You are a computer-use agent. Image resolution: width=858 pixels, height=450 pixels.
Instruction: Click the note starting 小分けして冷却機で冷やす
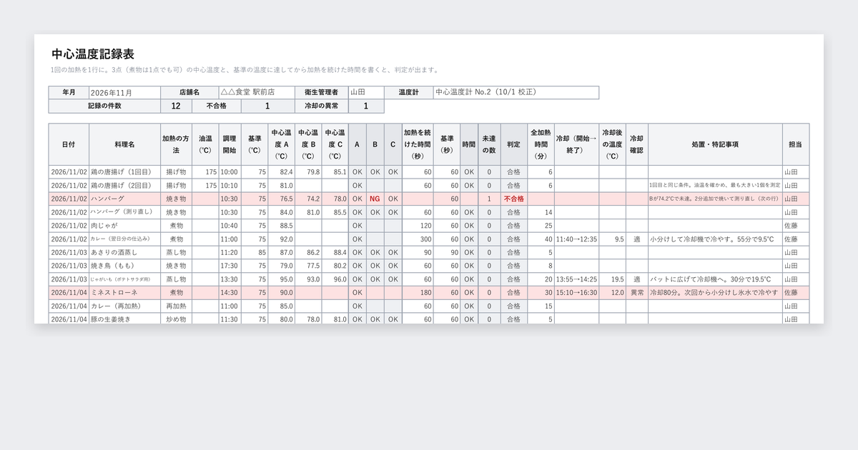(x=715, y=239)
